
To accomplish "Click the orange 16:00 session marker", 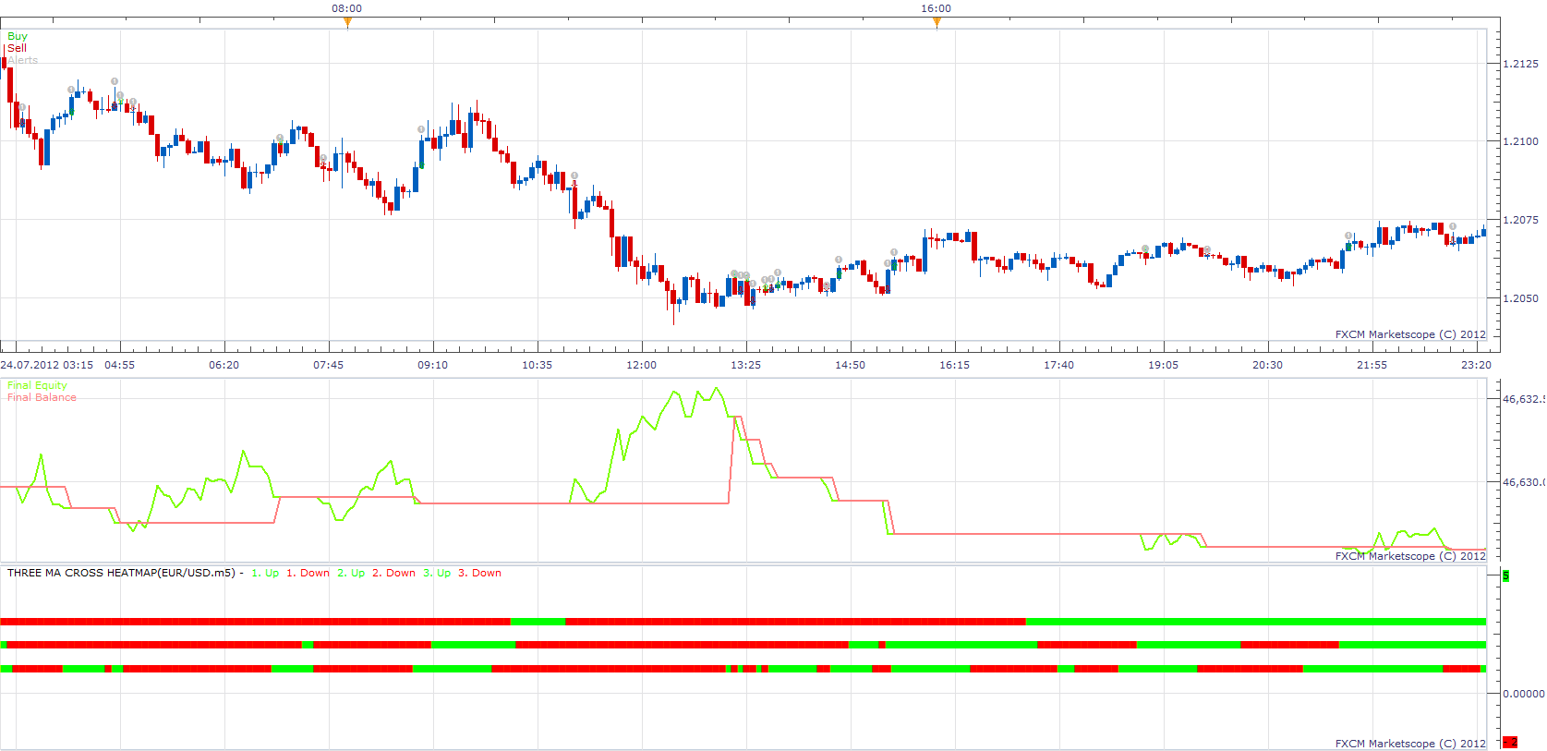I will [x=937, y=23].
